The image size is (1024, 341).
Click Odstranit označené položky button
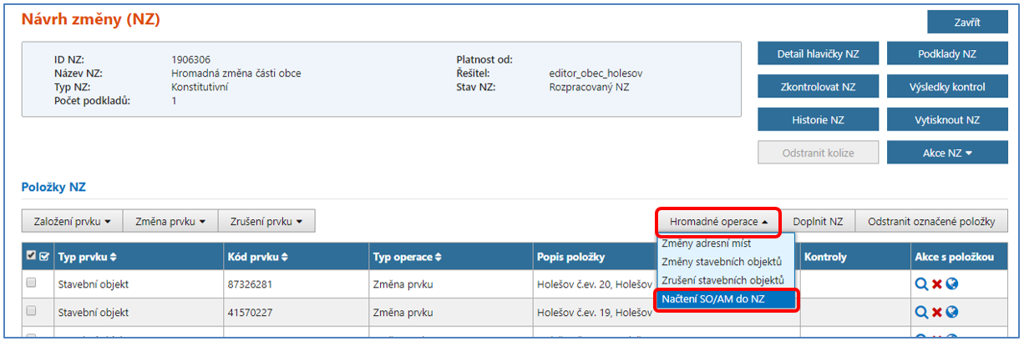click(x=931, y=222)
